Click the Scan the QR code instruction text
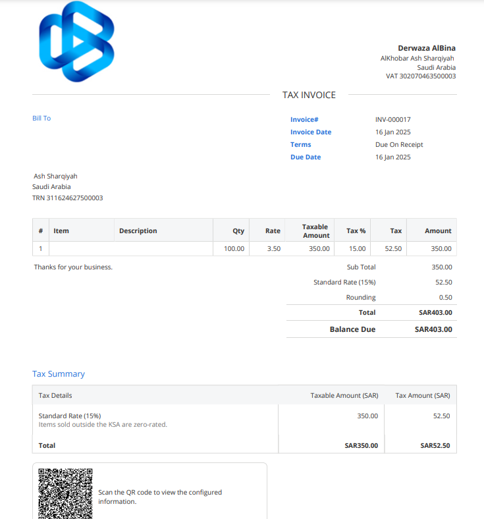484x519 pixels. pyautogui.click(x=160, y=497)
